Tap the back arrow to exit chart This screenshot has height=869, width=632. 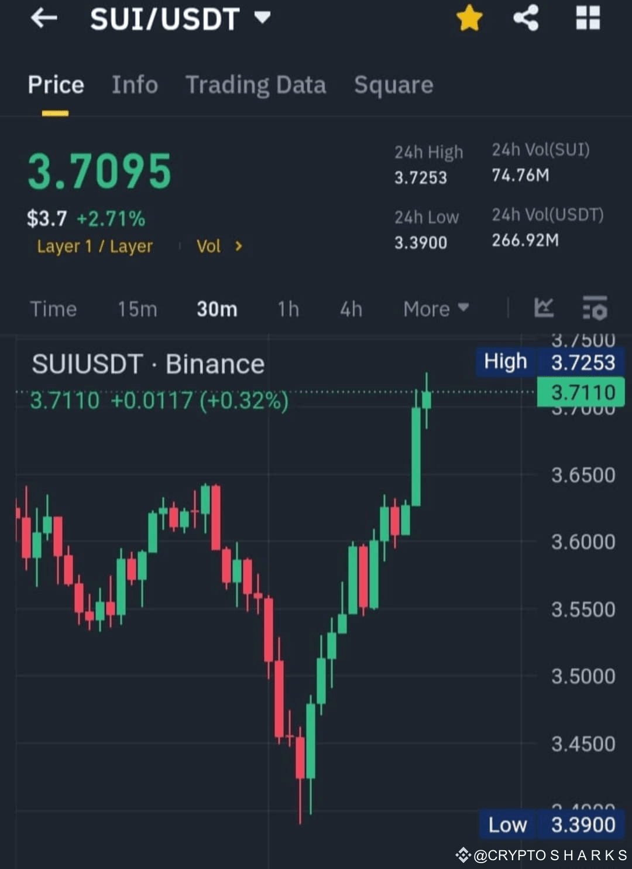pos(44,18)
